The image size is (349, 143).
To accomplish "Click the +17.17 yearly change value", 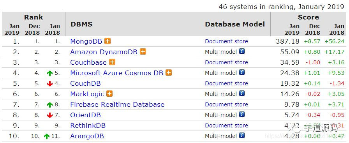I will coord(335,52).
